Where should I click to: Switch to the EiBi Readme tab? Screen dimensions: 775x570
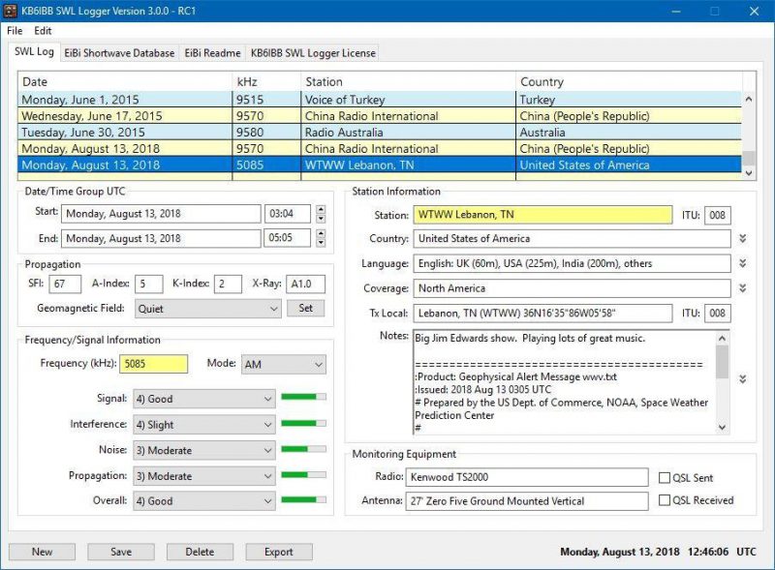click(212, 53)
